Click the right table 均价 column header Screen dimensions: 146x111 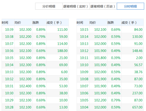click(x=98, y=23)
